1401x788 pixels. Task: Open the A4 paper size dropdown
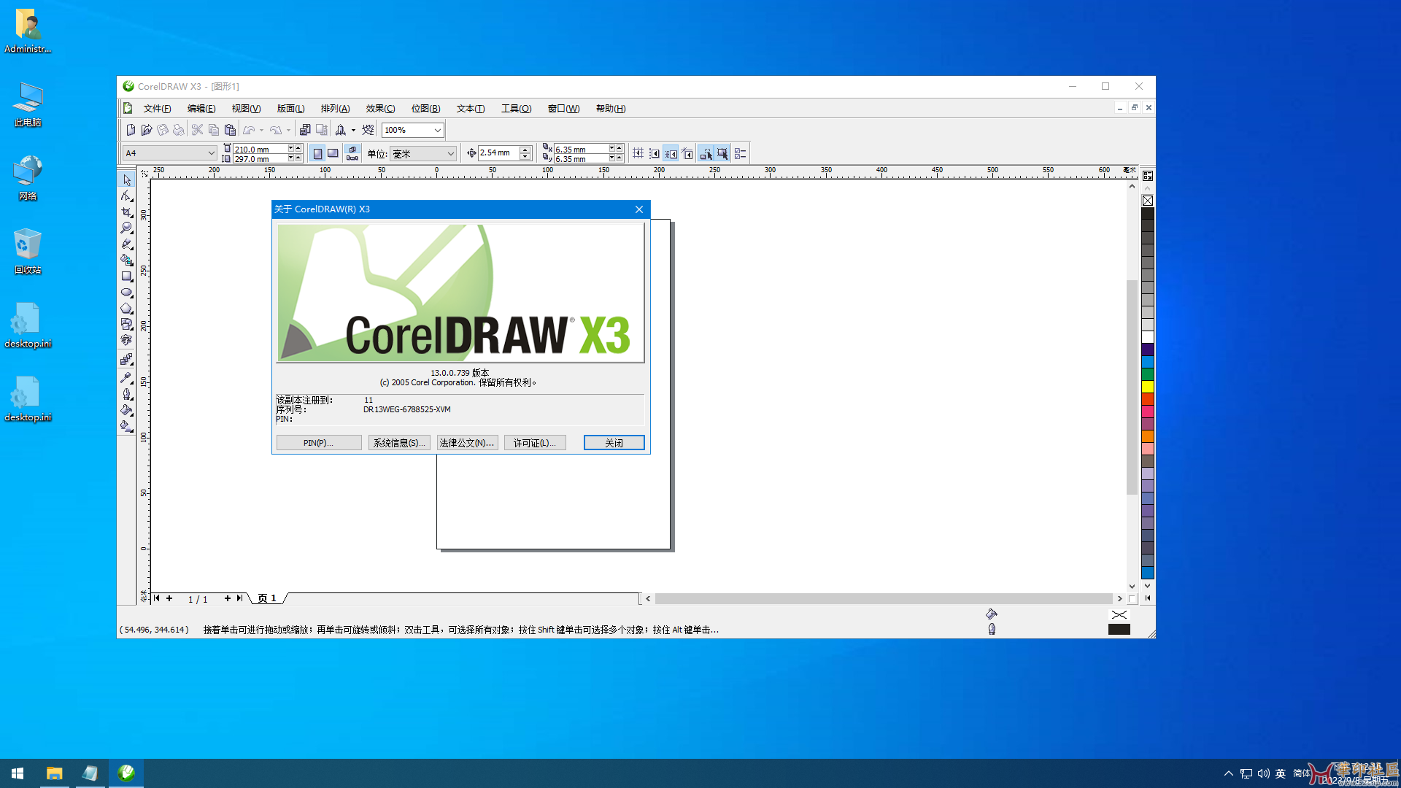pos(211,153)
